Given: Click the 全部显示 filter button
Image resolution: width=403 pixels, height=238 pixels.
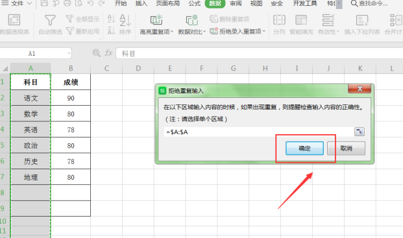Looking at the screenshot, I should click(82, 19).
